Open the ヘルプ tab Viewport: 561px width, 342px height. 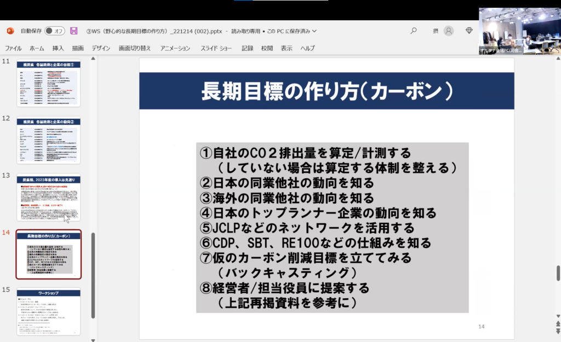(x=307, y=48)
